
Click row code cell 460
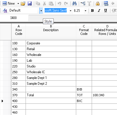[19, 112]
